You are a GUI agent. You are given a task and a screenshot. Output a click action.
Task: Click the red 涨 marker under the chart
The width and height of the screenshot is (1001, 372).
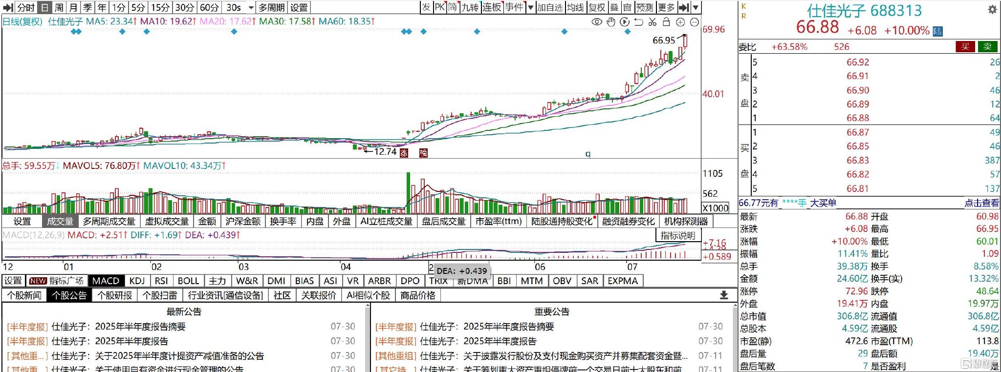404,153
